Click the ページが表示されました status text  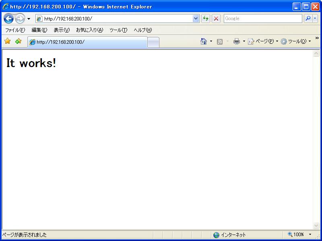tap(25, 235)
